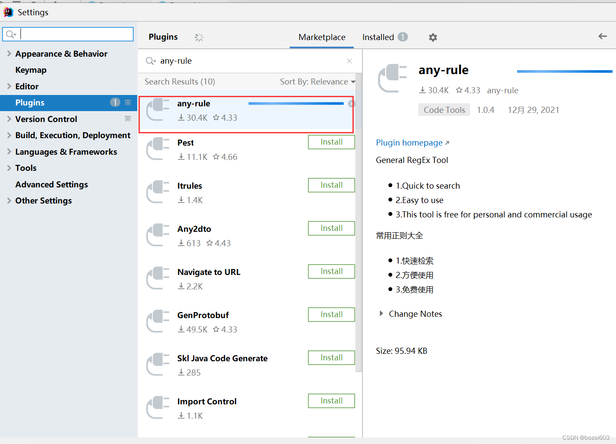
Task: Click the any-rule icon in search results
Action: [158, 109]
